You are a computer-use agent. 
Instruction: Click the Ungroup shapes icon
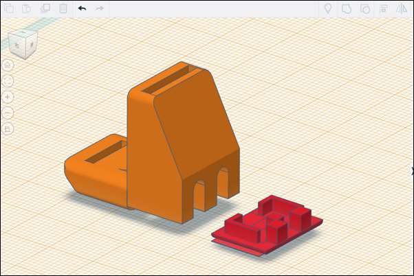tap(365, 8)
